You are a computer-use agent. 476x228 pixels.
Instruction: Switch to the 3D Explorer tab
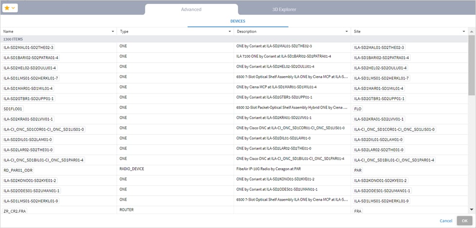click(x=284, y=9)
